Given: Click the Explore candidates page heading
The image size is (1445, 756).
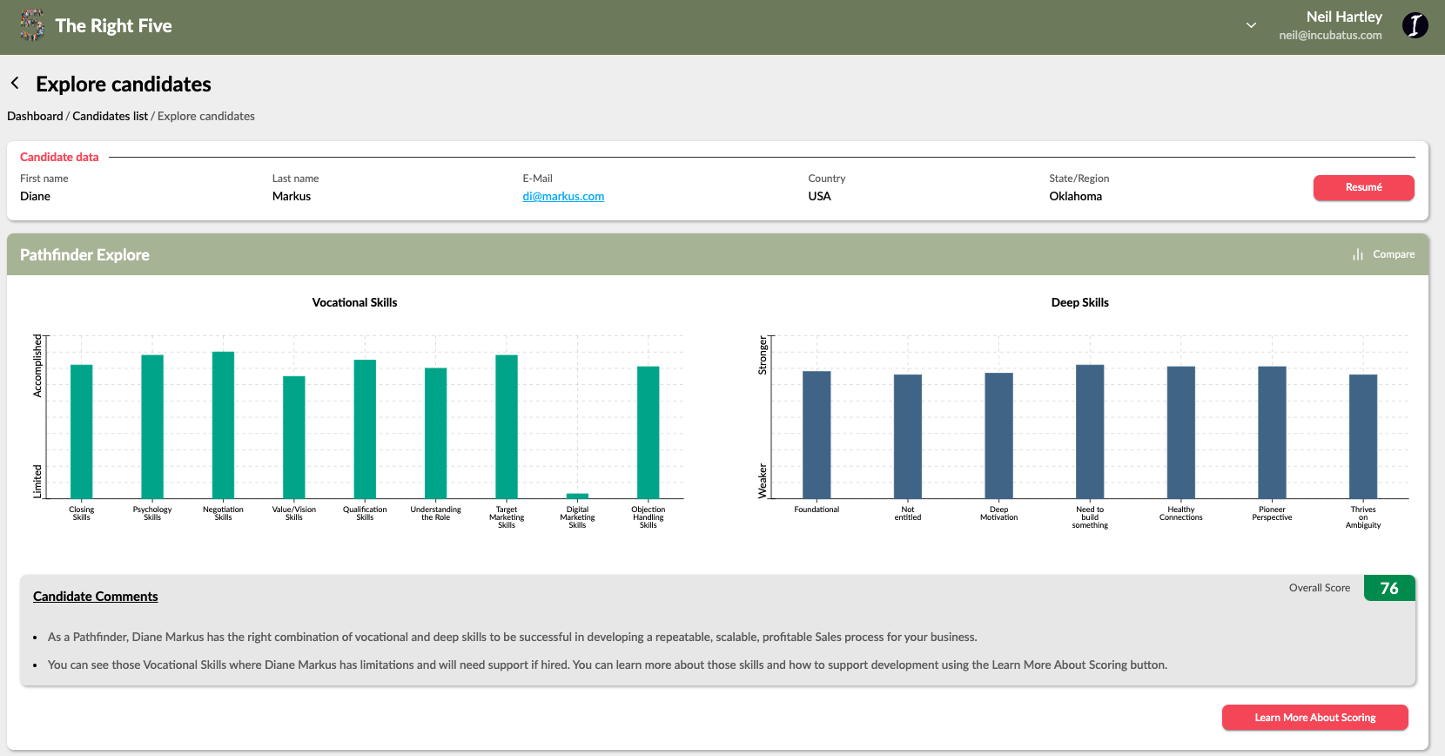Looking at the screenshot, I should click(x=124, y=84).
